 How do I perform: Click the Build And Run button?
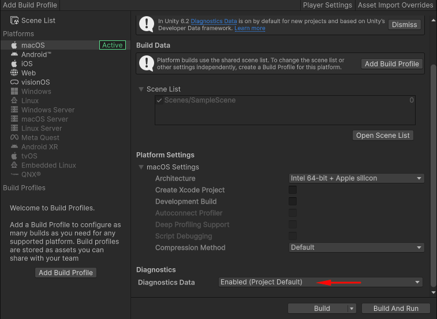coord(396,309)
